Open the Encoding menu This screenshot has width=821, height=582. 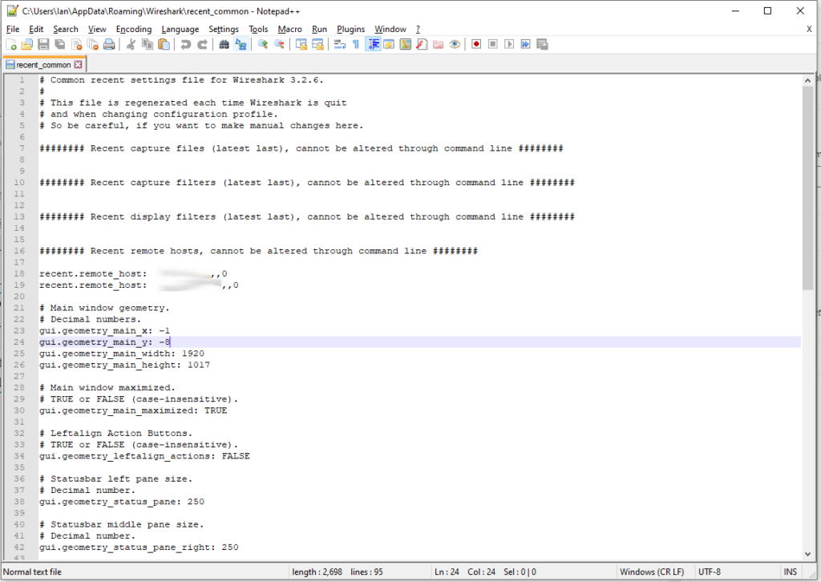(x=134, y=30)
